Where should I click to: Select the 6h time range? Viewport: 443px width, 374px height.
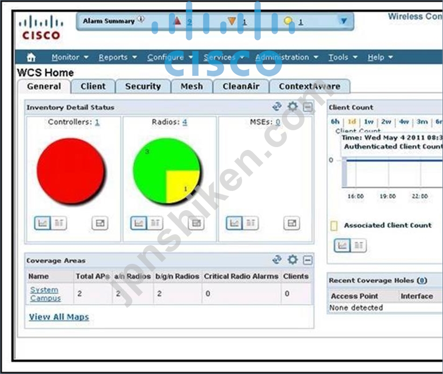click(x=335, y=122)
